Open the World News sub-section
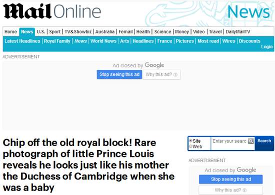This screenshot has width=275, height=195. [103, 41]
